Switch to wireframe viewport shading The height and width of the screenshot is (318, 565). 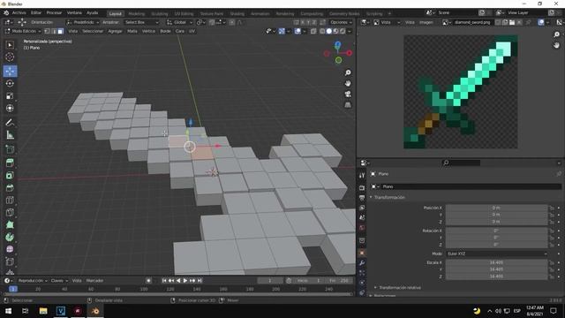pyautogui.click(x=322, y=32)
